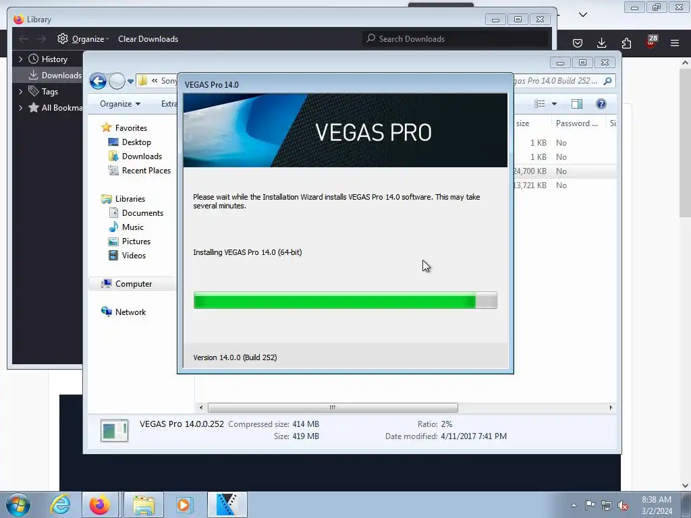Screen dimensions: 691x518
Task: Open Windows Media Player from the taskbar
Action: tap(184, 505)
